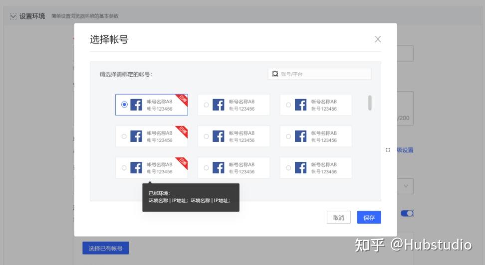485x265 pixels.
Task: Click Facebook icon in first row, middle card
Action: pyautogui.click(x=219, y=105)
